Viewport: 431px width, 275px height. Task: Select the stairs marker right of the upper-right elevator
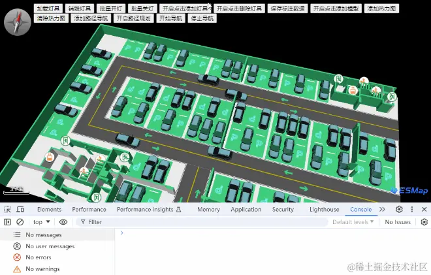375,91
